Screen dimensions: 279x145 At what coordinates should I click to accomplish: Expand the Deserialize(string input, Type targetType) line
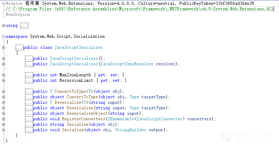tap(3, 108)
